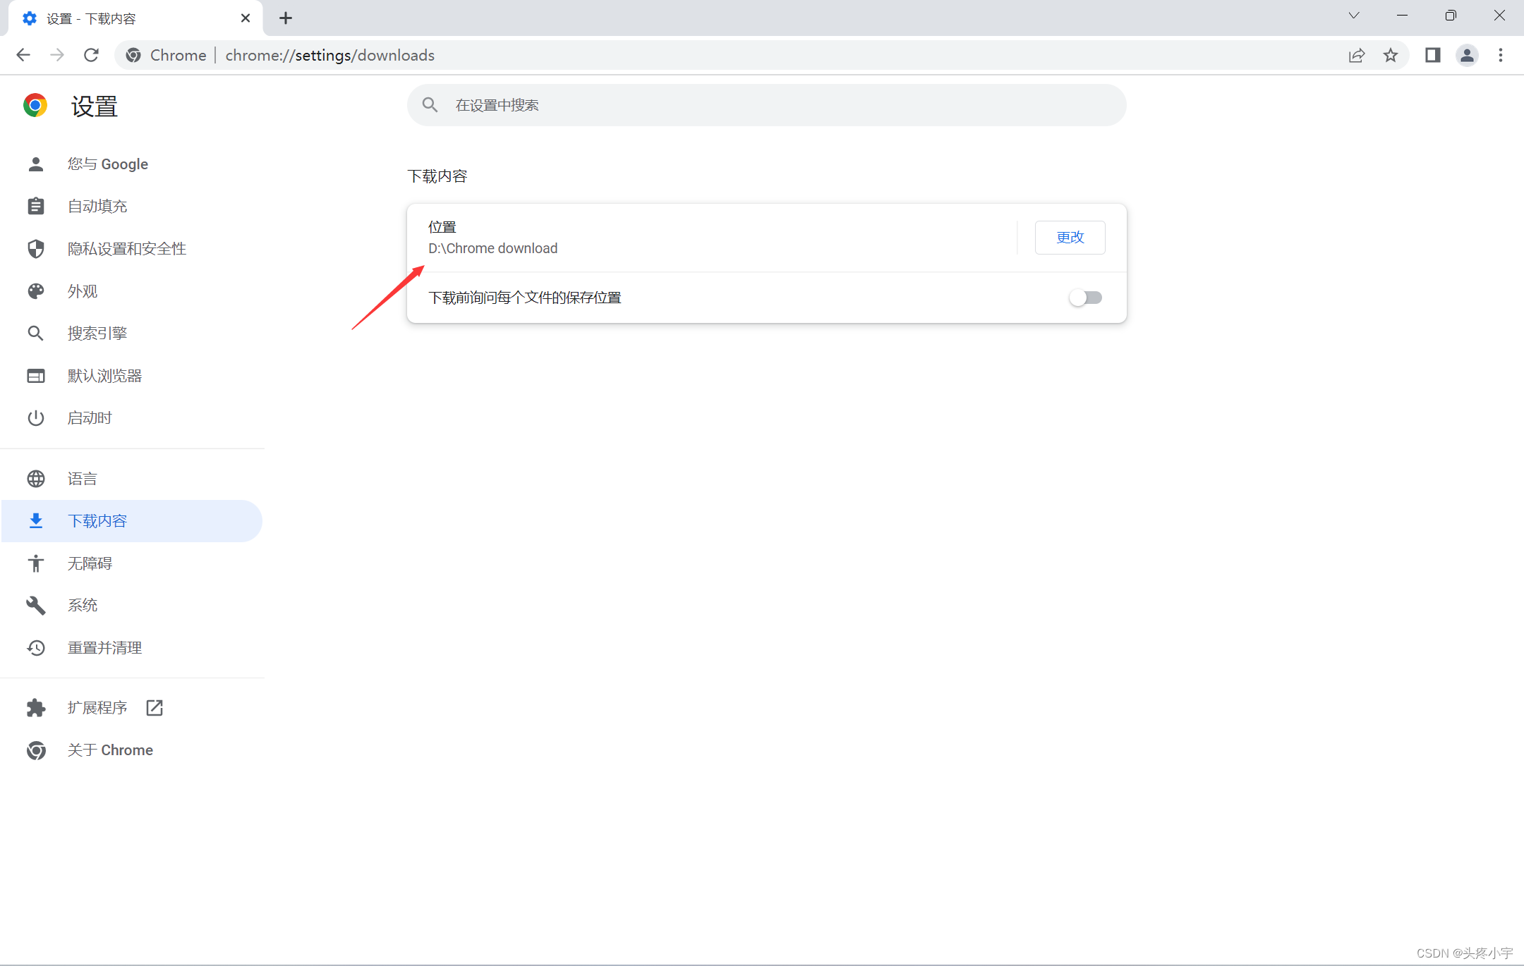The height and width of the screenshot is (966, 1524).
Task: Reload the settings page
Action: point(91,55)
